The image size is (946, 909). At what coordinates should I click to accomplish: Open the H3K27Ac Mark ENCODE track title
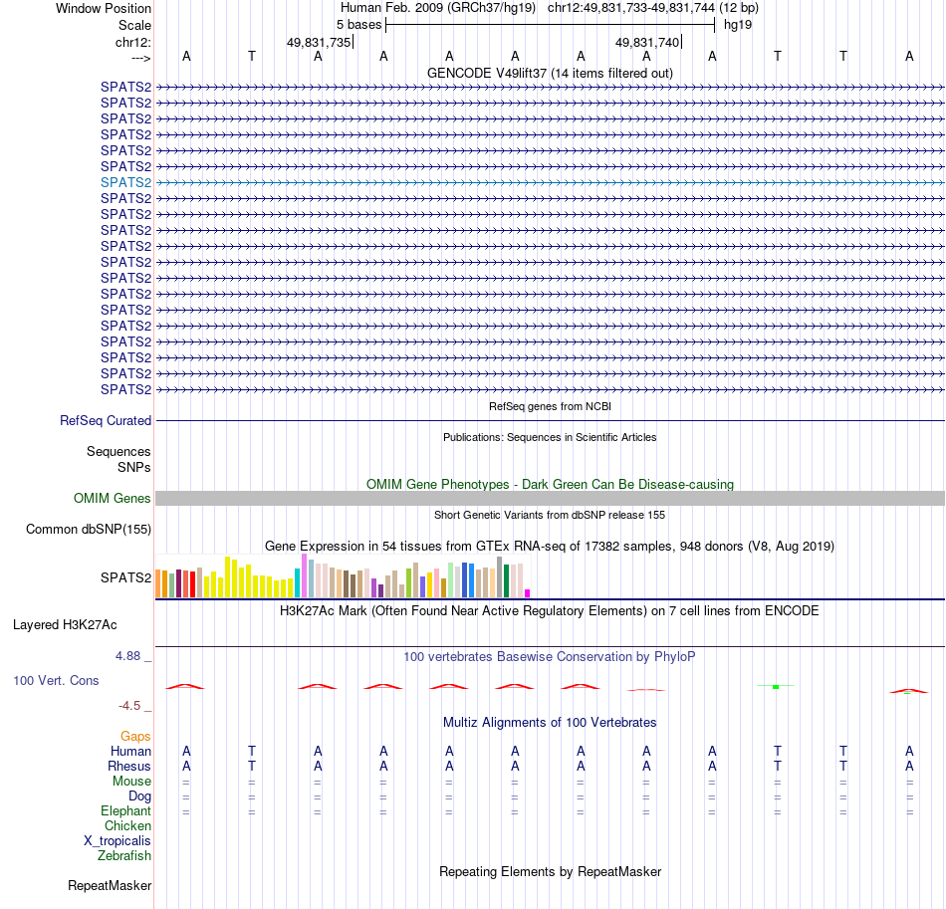click(x=550, y=610)
